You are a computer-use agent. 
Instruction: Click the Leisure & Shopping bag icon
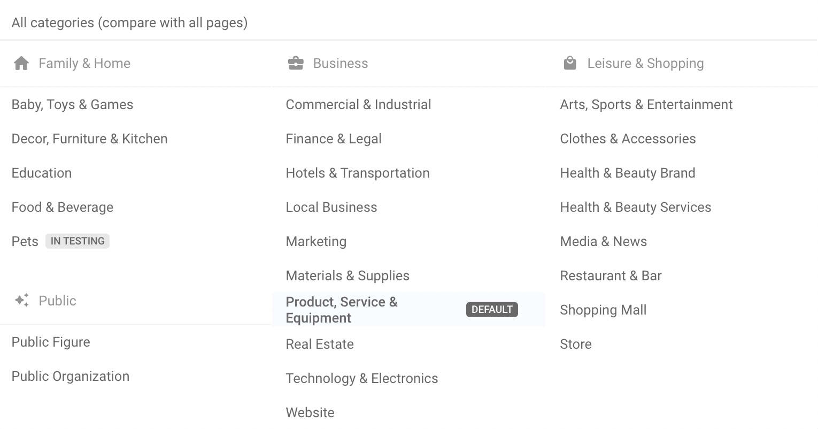pos(570,64)
